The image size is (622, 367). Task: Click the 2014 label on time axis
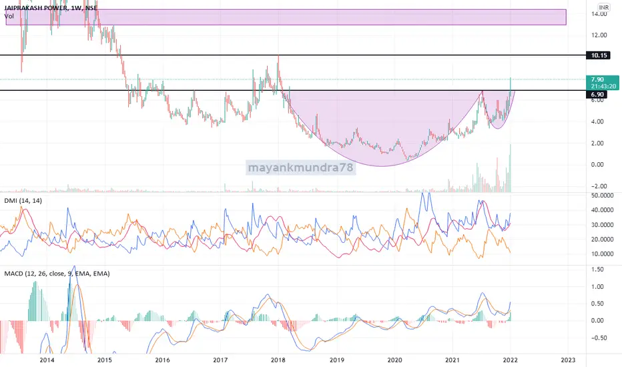pos(47,360)
